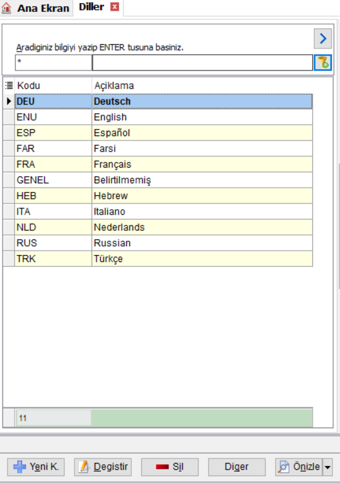Click the Diger button
The image size is (340, 483).
(237, 467)
